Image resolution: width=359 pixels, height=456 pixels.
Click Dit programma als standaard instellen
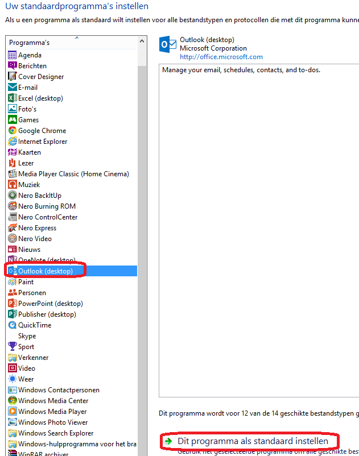tap(253, 441)
